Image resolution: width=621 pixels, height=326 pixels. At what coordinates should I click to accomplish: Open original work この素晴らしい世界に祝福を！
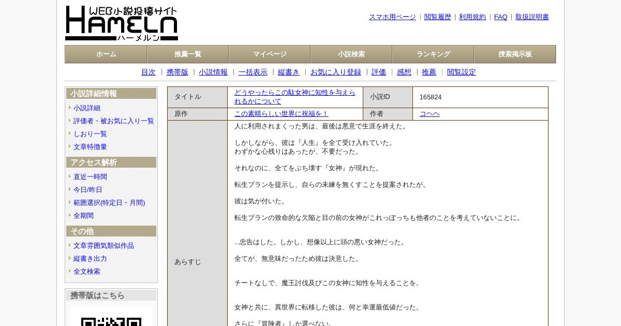tap(281, 114)
